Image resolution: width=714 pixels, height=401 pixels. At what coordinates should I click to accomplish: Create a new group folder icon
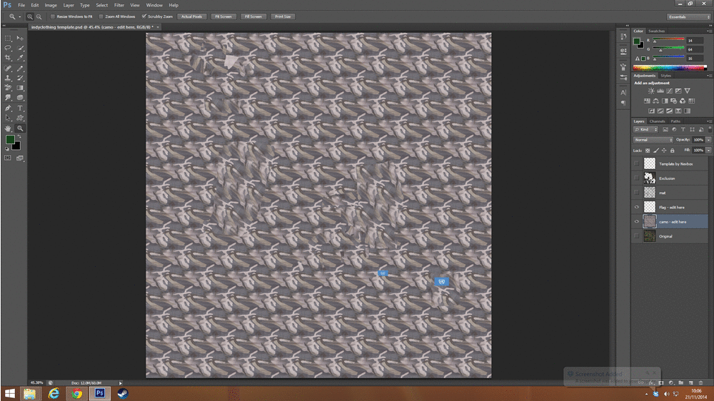pos(680,382)
